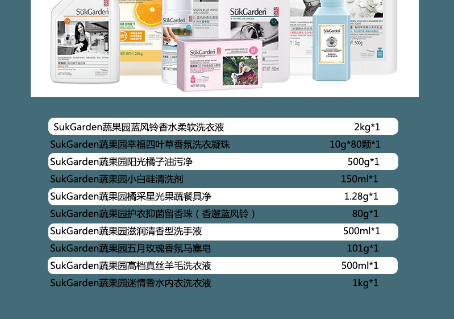Click the 滋润清香型洗手液 list entry

[223, 231]
